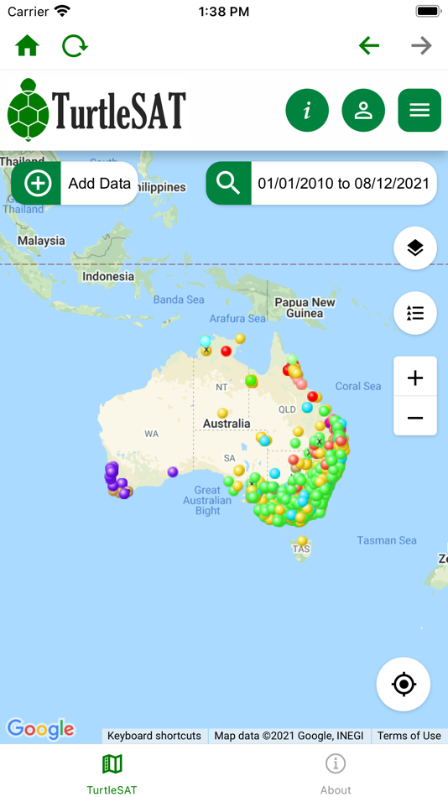448x797 pixels.
Task: Go back with the green left arrow
Action: (x=369, y=46)
